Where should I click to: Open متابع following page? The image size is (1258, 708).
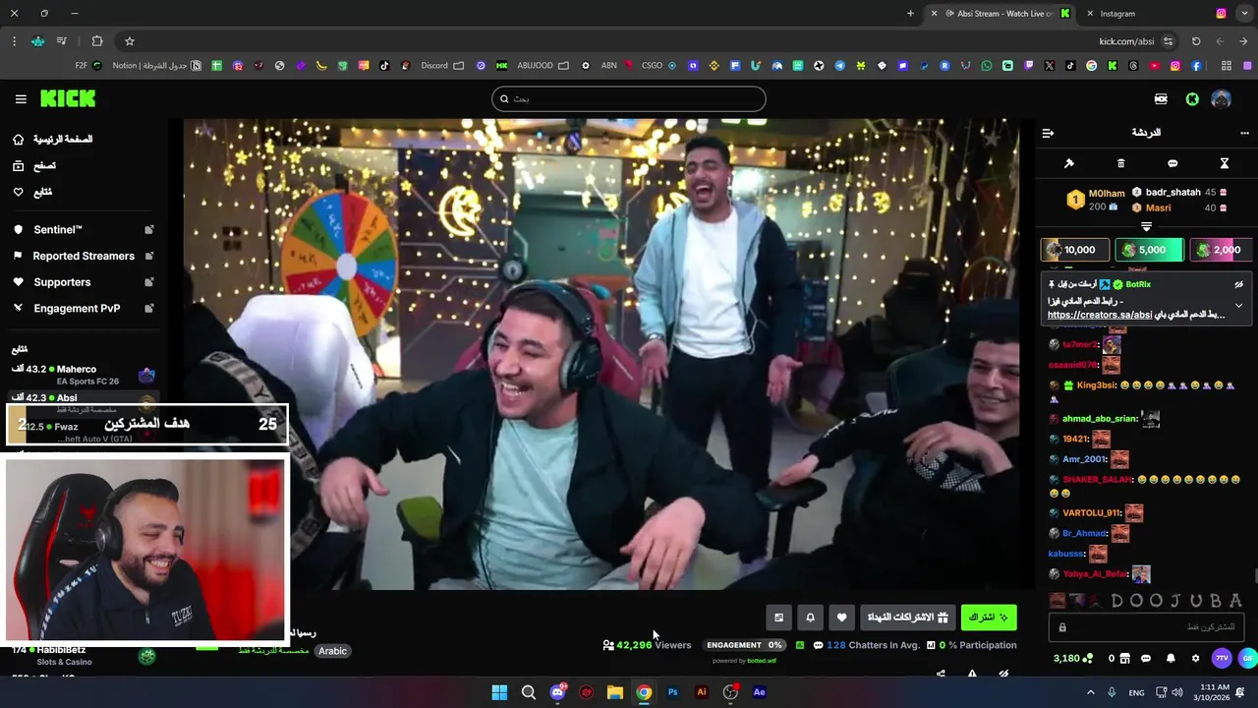[32, 192]
